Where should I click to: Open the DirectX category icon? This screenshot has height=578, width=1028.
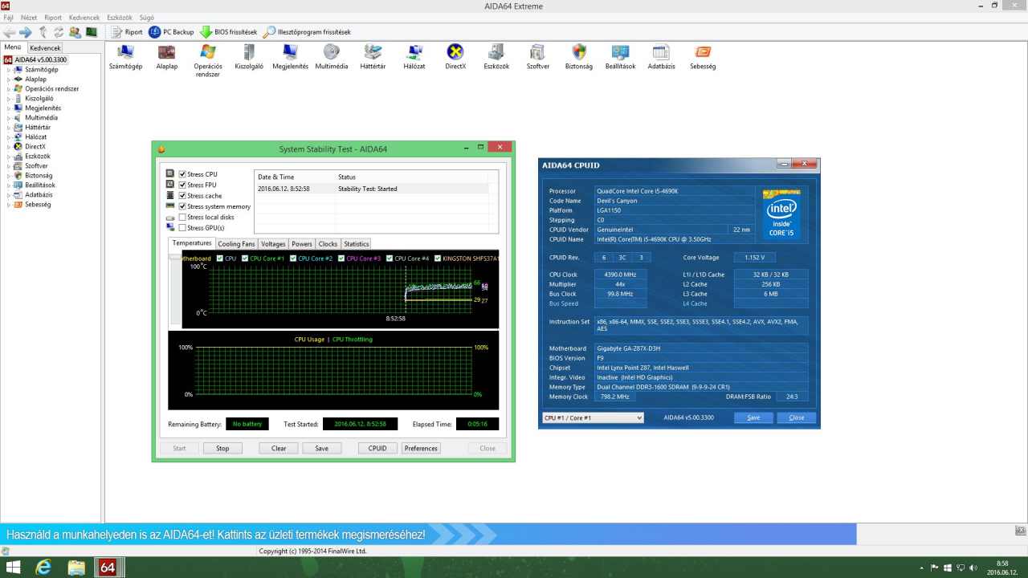click(x=455, y=57)
